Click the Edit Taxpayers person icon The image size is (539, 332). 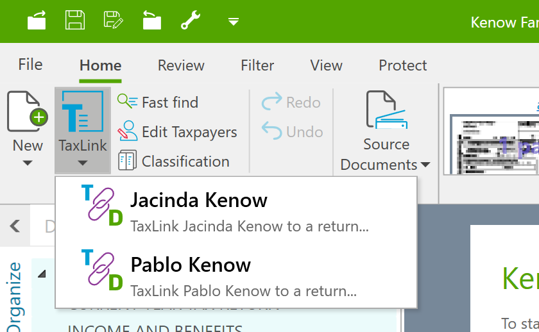pyautogui.click(x=127, y=131)
